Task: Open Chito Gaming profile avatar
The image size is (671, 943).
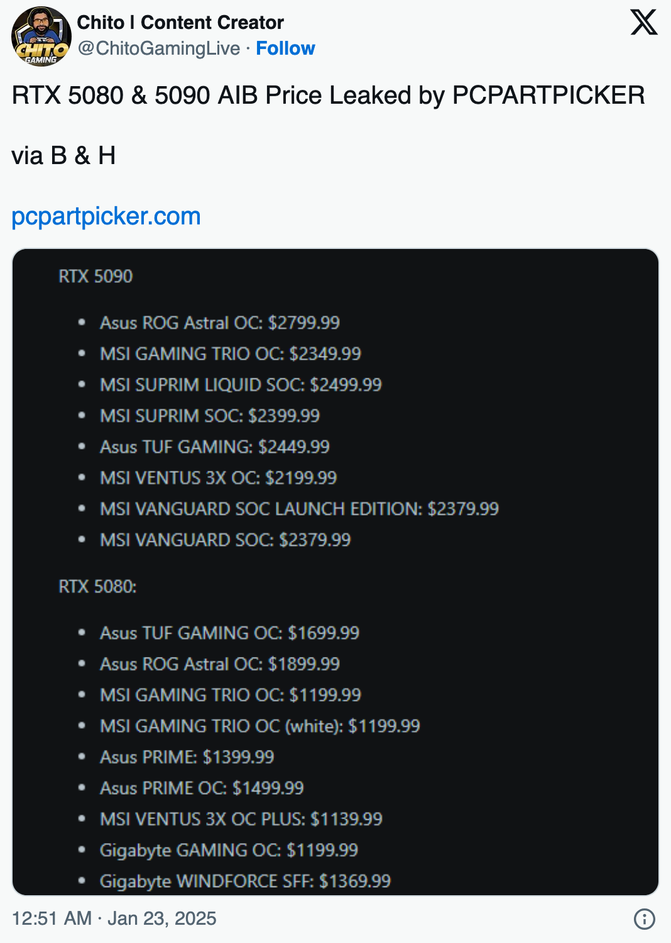Action: [x=41, y=36]
